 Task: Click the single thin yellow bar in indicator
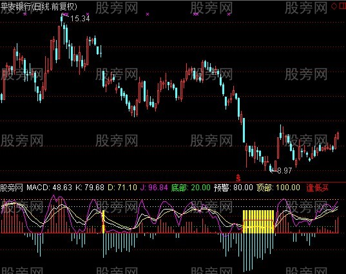tap(103, 222)
